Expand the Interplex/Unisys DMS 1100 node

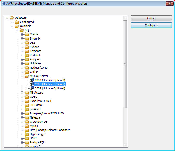pos(22,113)
